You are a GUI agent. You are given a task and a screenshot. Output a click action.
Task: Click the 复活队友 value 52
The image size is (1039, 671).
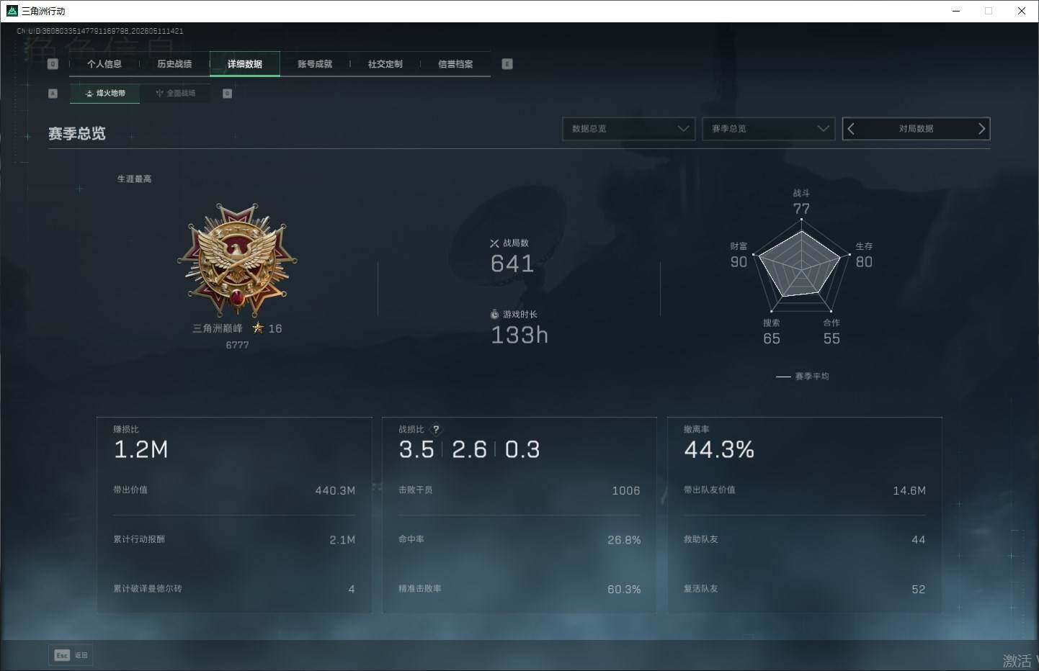[919, 589]
